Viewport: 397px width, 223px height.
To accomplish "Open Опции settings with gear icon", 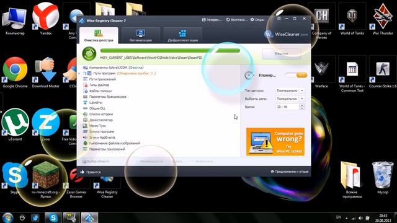I will [257, 20].
